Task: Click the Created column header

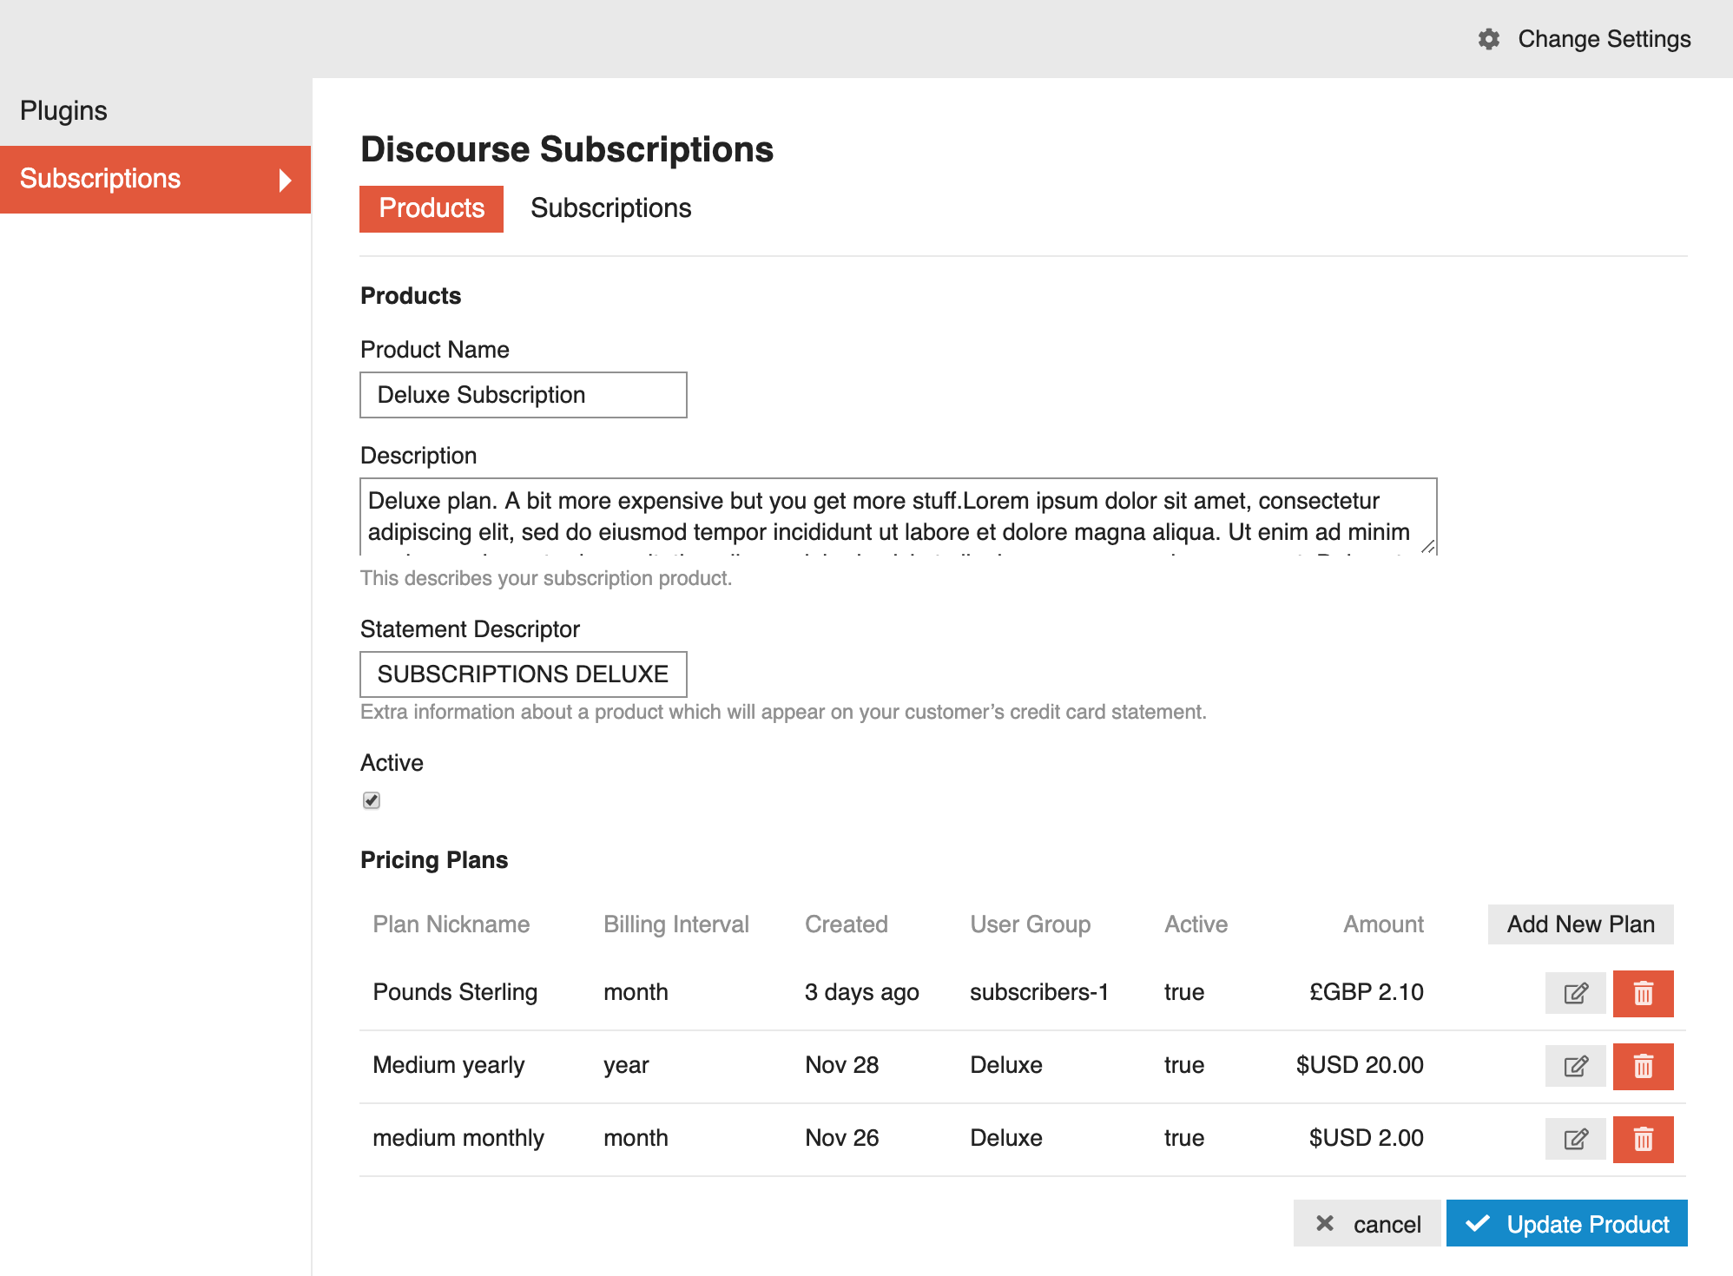Action: tap(847, 924)
